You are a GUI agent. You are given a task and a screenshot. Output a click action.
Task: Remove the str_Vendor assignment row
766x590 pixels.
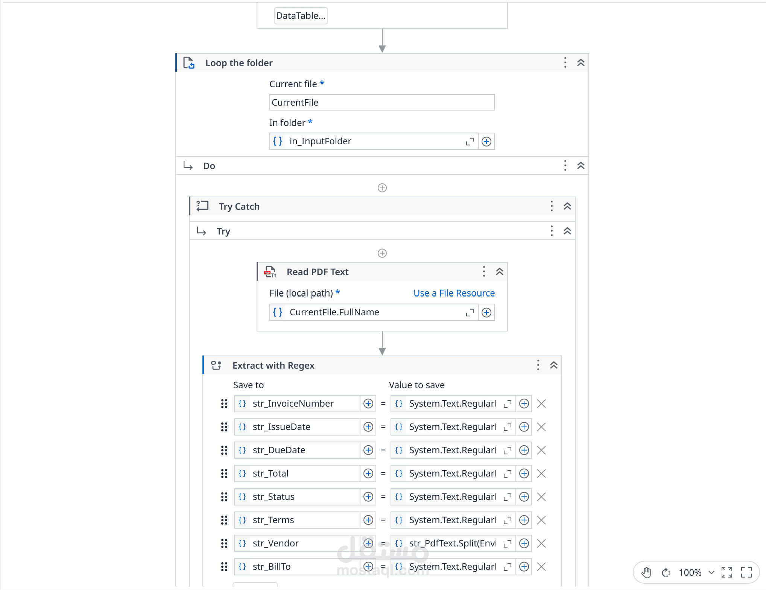tap(541, 543)
